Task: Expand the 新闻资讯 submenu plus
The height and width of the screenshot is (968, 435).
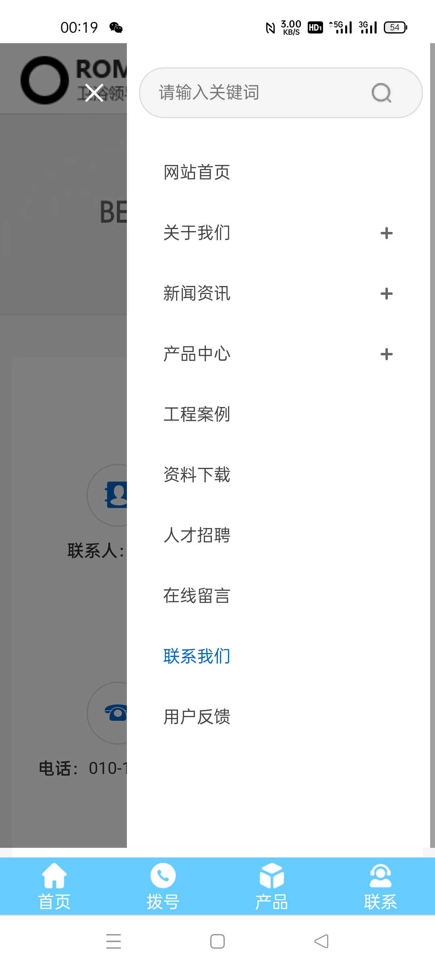Action: click(x=387, y=294)
